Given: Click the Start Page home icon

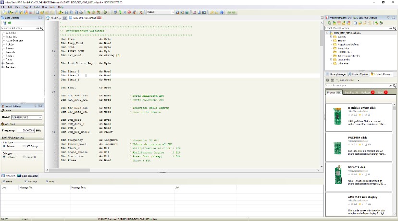Looking at the screenshot, I should pyautogui.click(x=48, y=18).
